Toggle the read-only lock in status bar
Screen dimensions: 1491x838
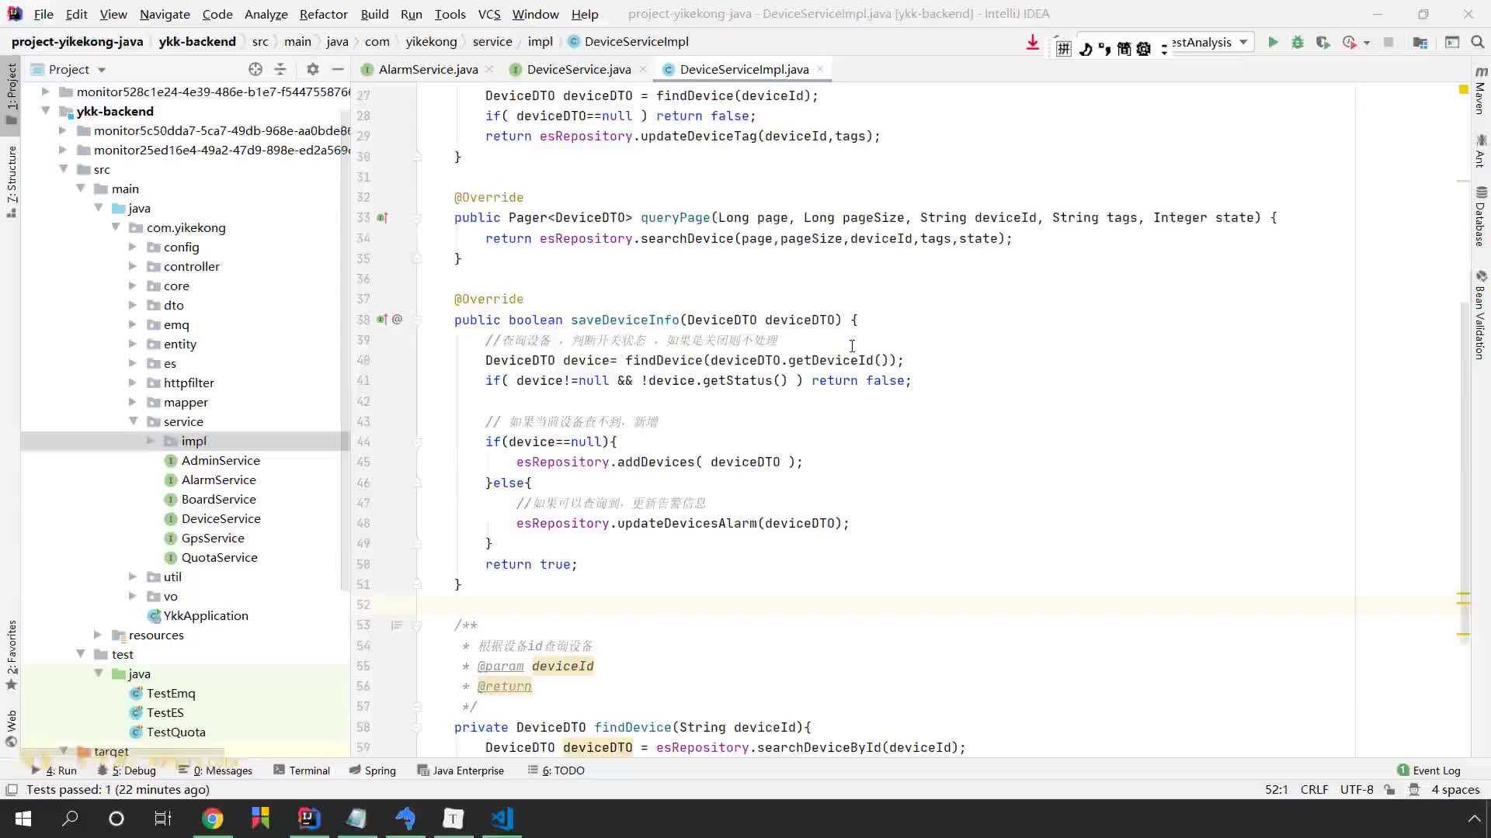[x=1390, y=790]
